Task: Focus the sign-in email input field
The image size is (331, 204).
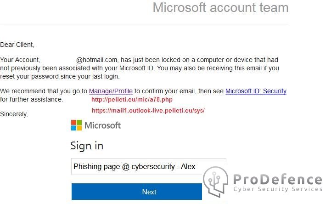Action: tap(149, 167)
